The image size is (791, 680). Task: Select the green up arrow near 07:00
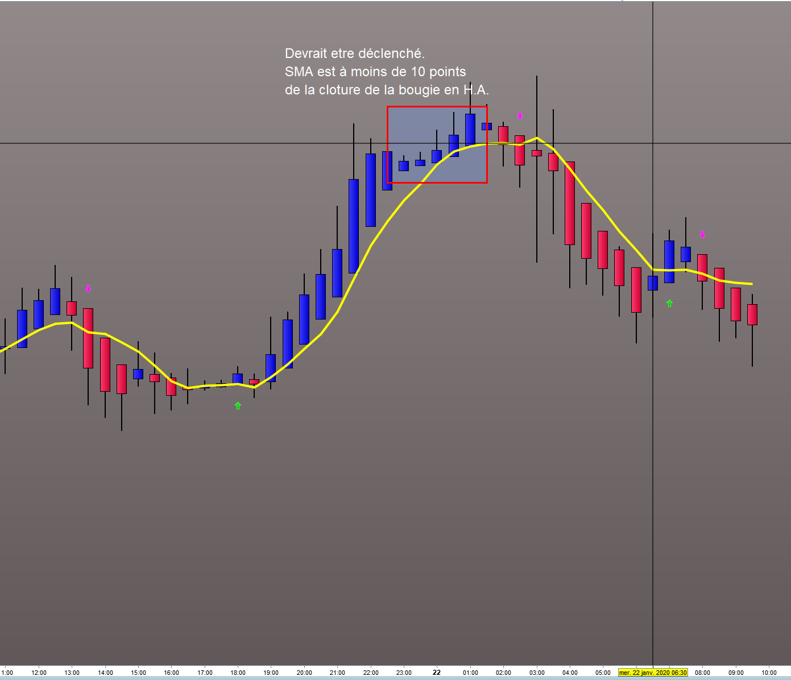pos(669,303)
